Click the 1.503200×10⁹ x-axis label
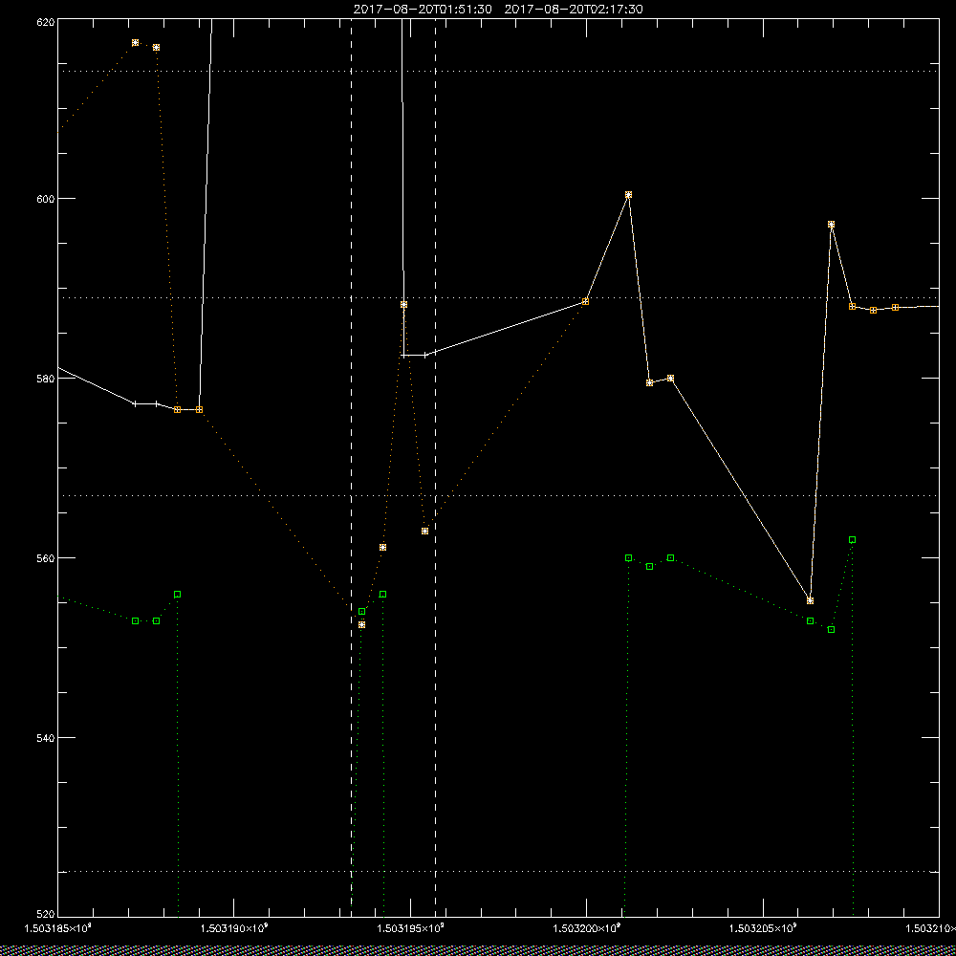Viewport: 956px width, 956px height. (587, 928)
